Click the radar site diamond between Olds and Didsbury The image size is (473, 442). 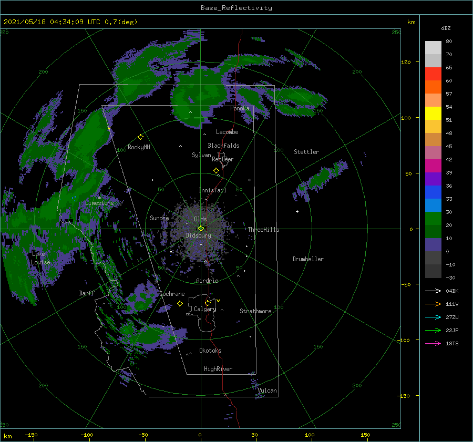(201, 229)
